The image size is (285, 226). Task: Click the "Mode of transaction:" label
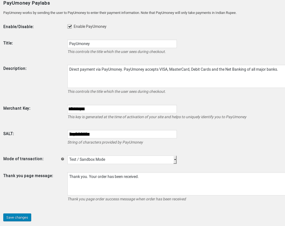[23, 159]
